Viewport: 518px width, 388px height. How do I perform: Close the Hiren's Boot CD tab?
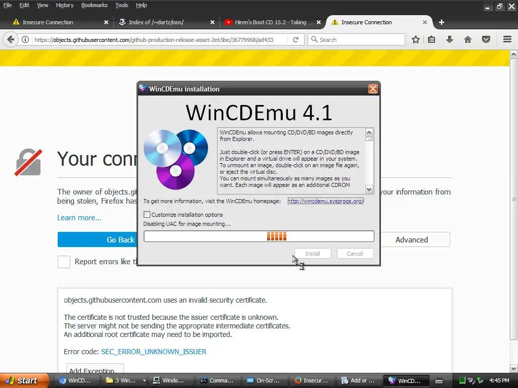tap(319, 22)
